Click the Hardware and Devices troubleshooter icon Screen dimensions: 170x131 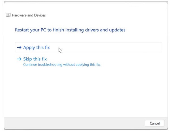point(8,15)
